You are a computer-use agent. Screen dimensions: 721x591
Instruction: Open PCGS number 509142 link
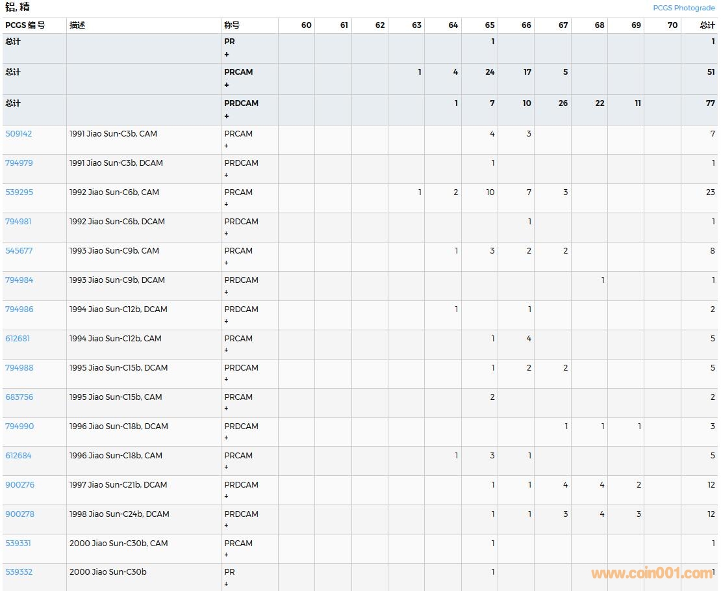click(19, 134)
